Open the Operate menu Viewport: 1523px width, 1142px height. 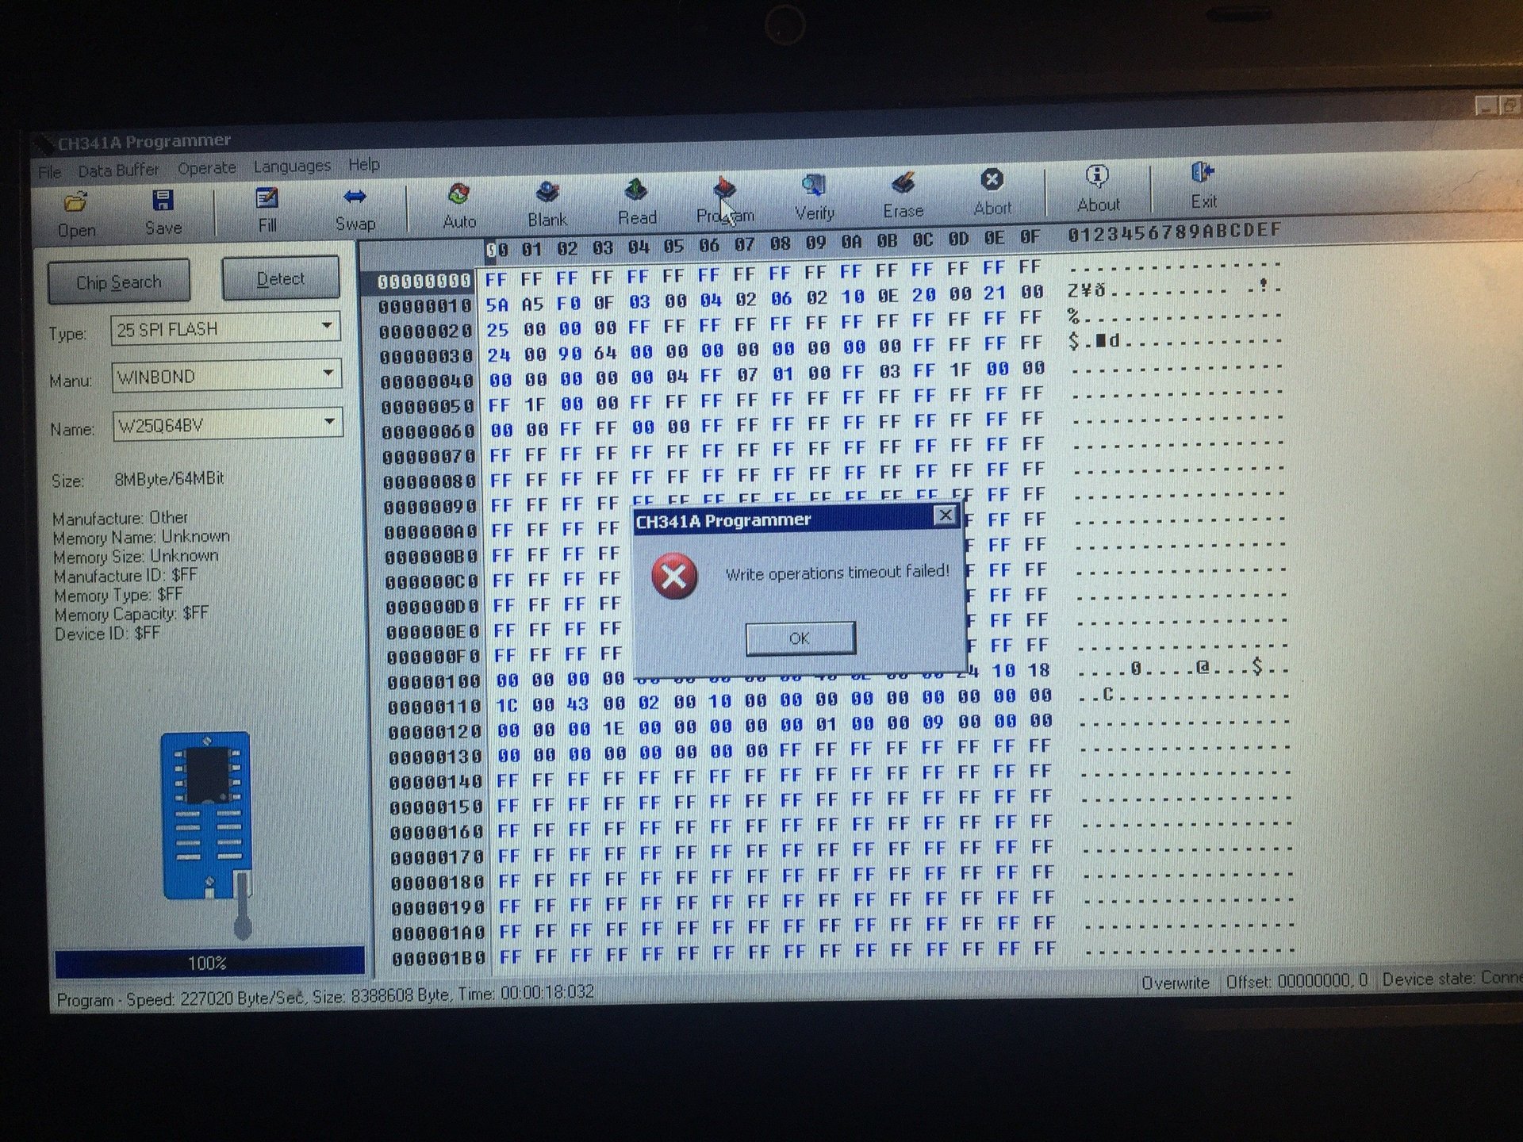click(207, 168)
